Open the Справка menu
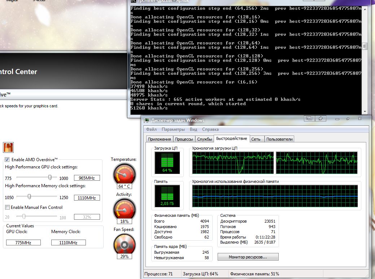The width and height of the screenshot is (375, 279). [x=210, y=129]
